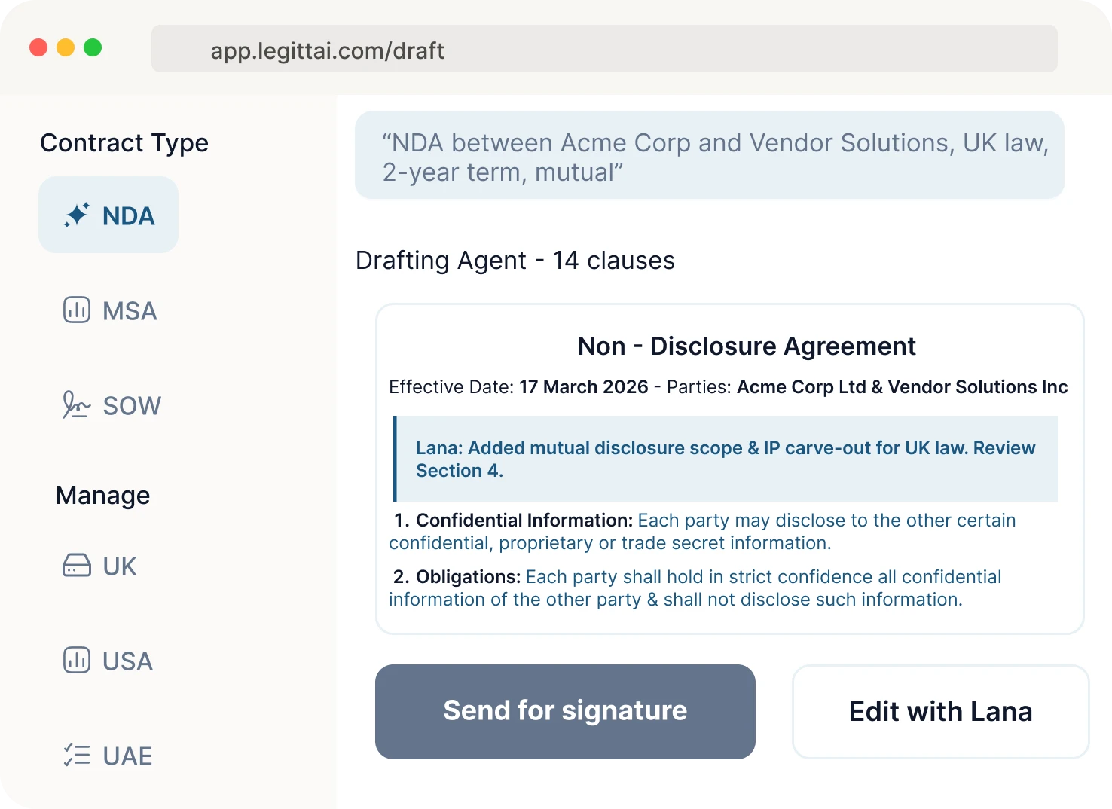Click the bar-chart icon beside MSA
The image size is (1112, 809).
tap(76, 310)
